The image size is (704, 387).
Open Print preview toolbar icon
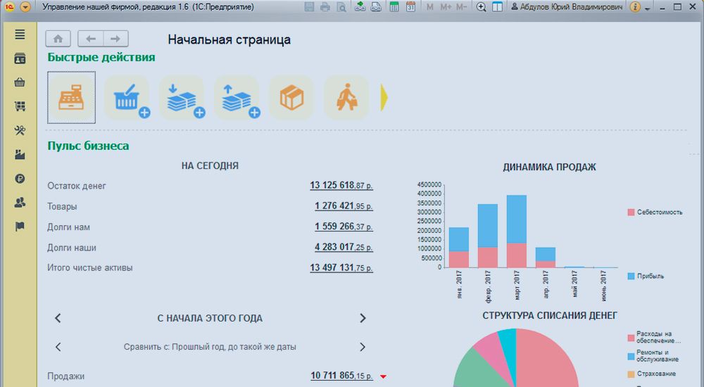(341, 7)
